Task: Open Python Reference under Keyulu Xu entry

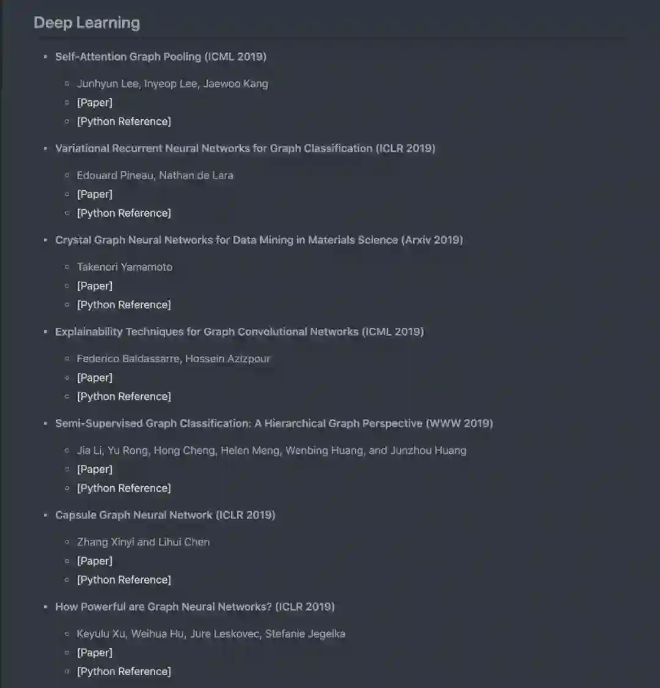Action: (x=123, y=671)
